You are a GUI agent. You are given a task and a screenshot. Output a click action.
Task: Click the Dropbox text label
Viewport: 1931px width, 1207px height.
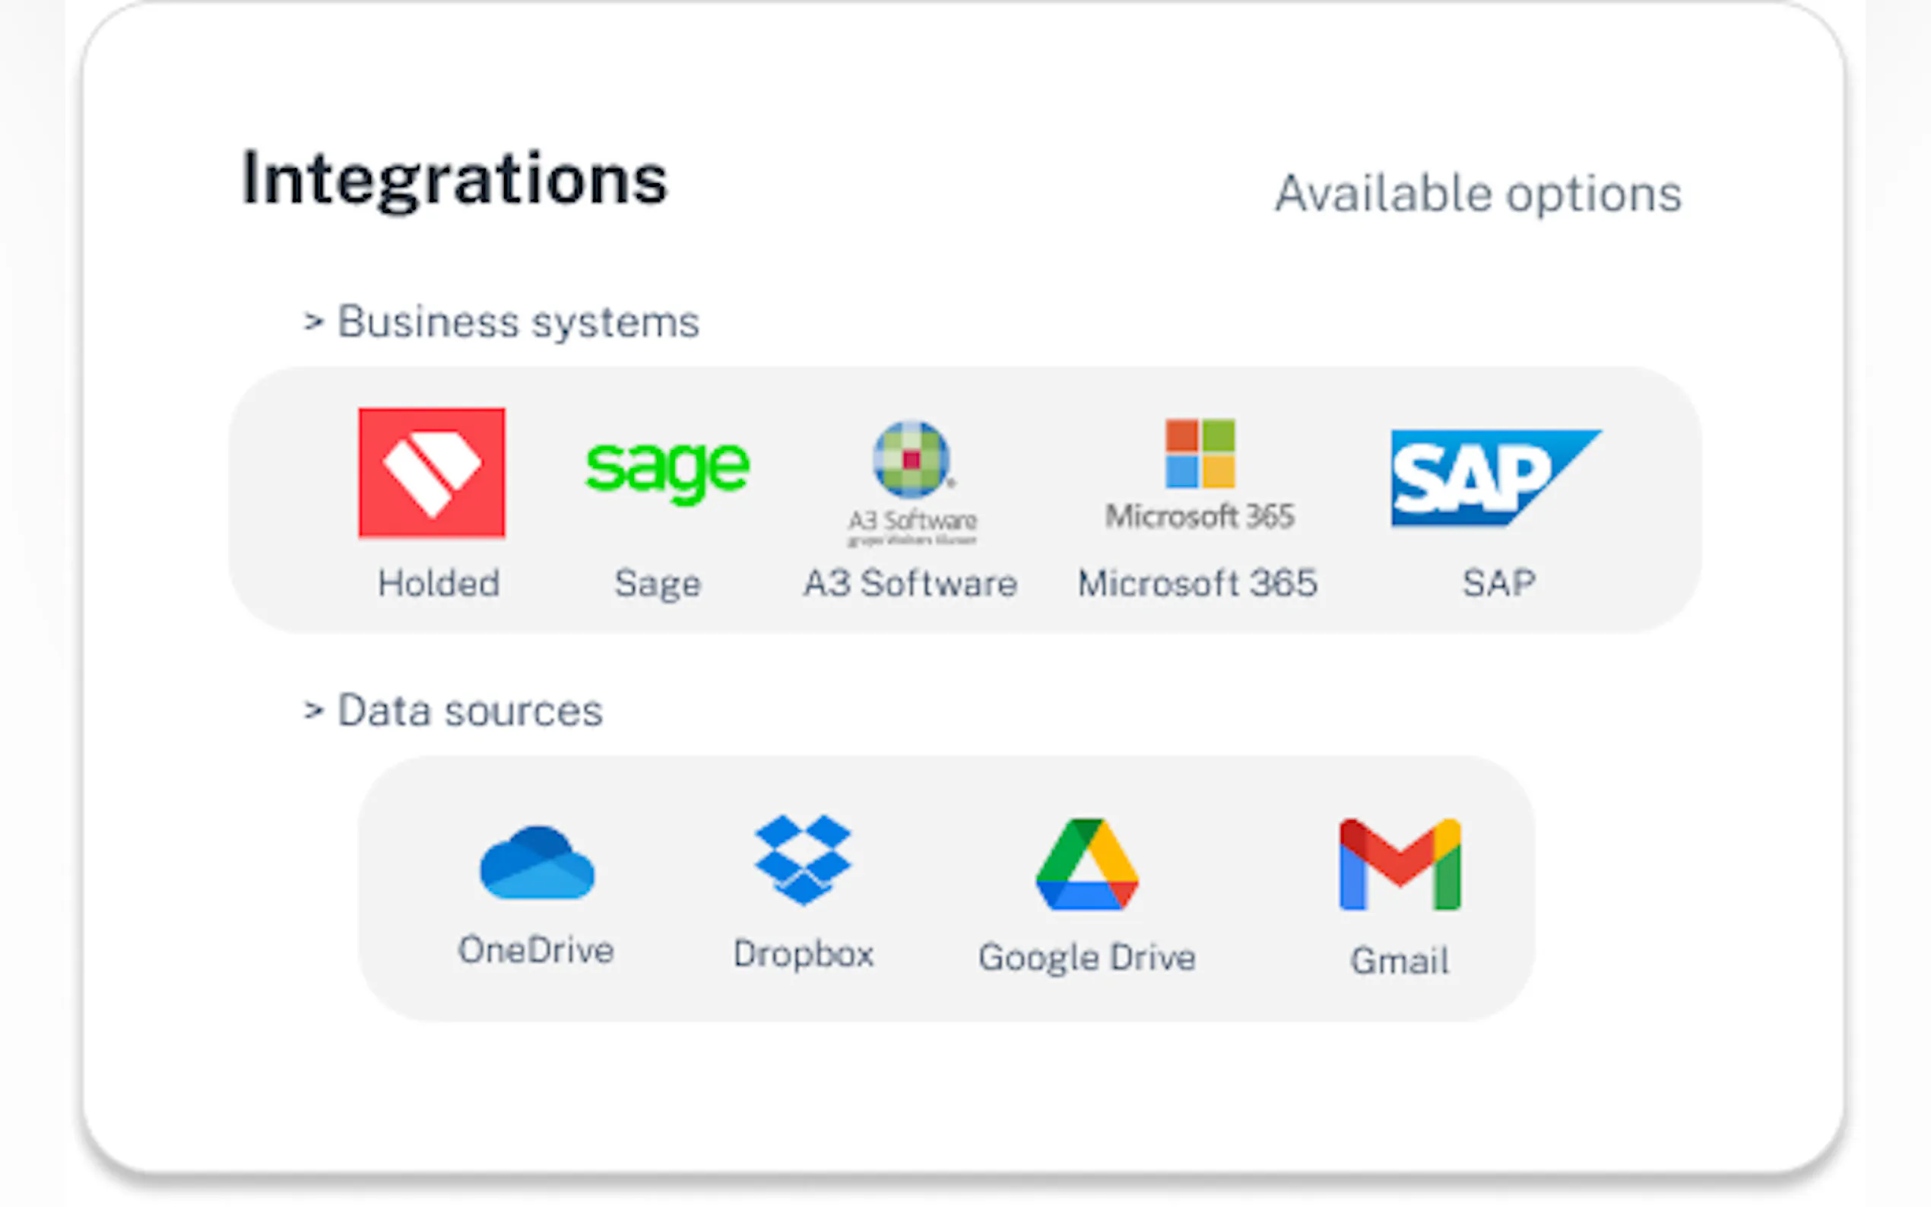(x=803, y=954)
